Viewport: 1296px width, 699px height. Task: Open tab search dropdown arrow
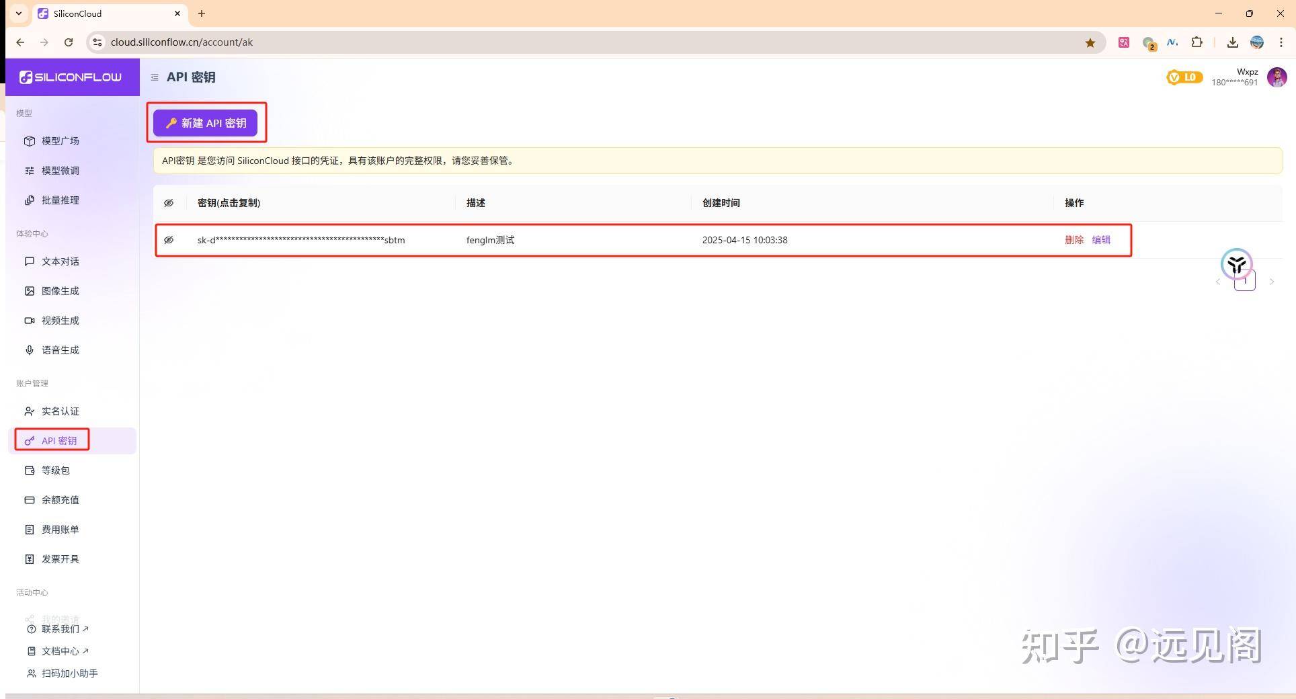coord(19,13)
